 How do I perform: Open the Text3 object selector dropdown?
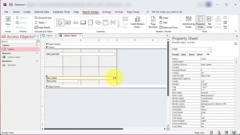pos(210,49)
